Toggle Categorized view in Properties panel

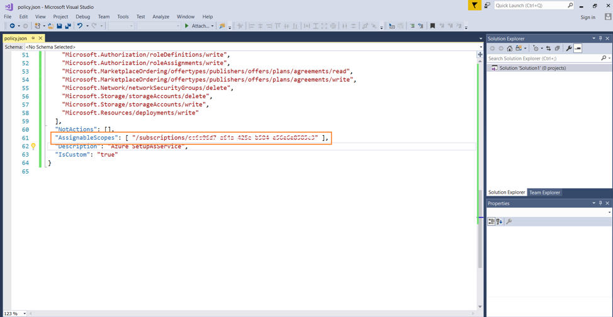point(492,221)
